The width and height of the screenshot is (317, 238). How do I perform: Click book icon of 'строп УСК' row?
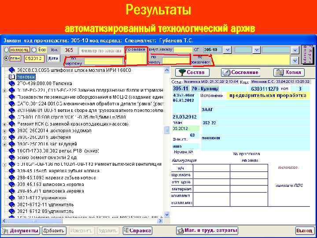[x=12, y=117]
